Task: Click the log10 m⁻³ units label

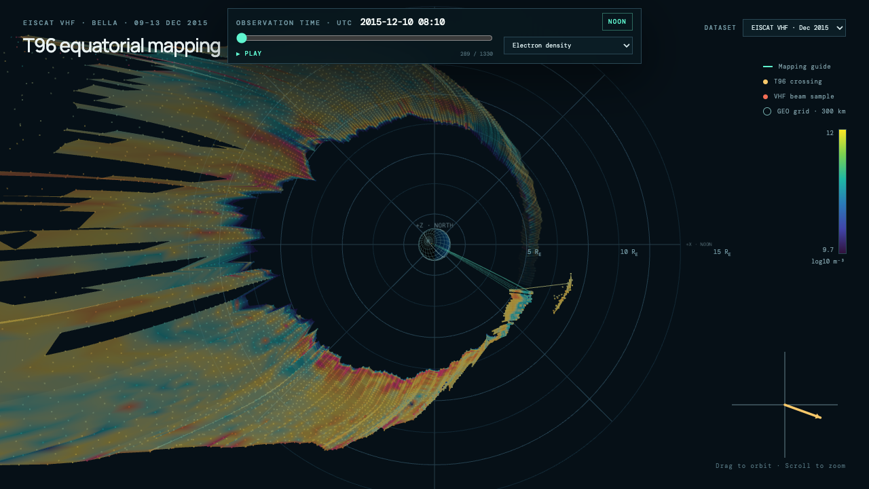Action: point(828,261)
